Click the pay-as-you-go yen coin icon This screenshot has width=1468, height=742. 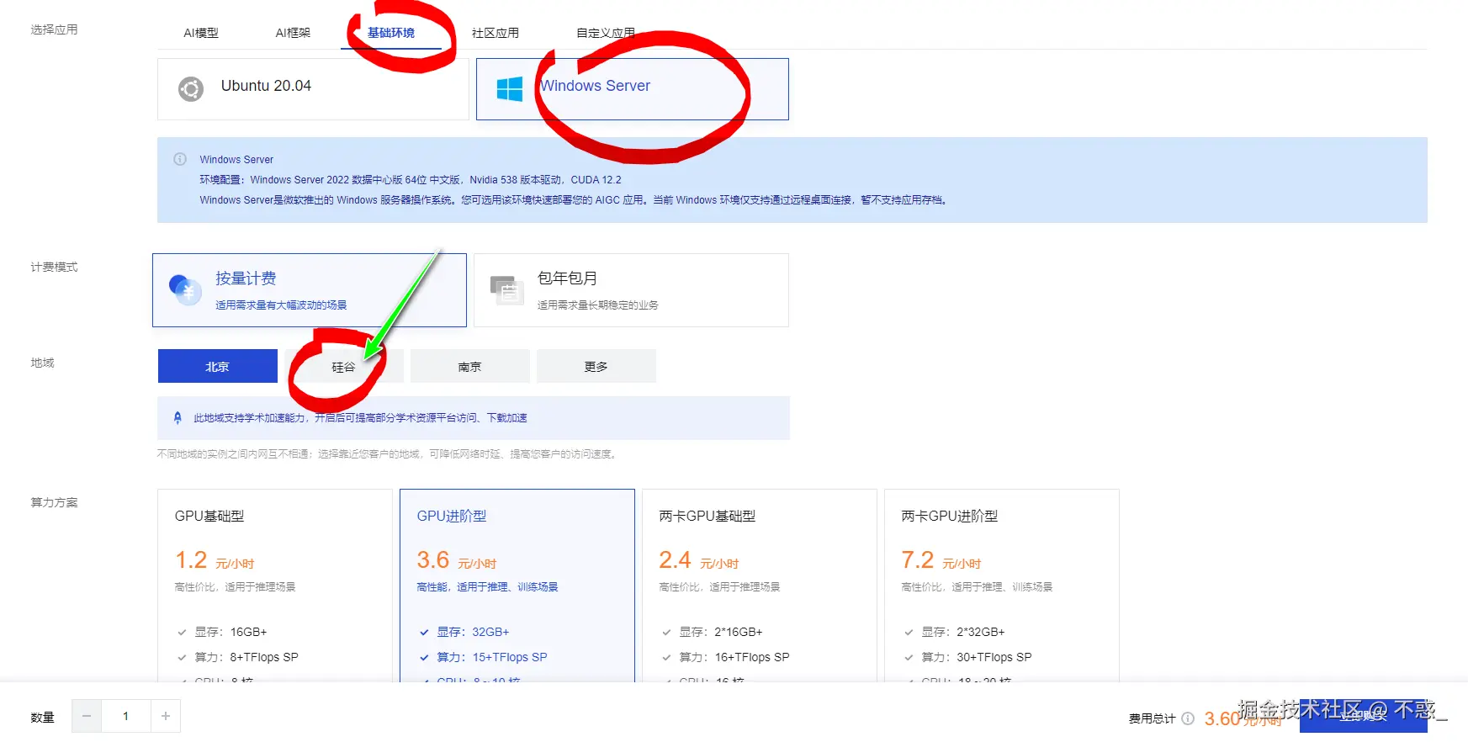click(x=185, y=290)
